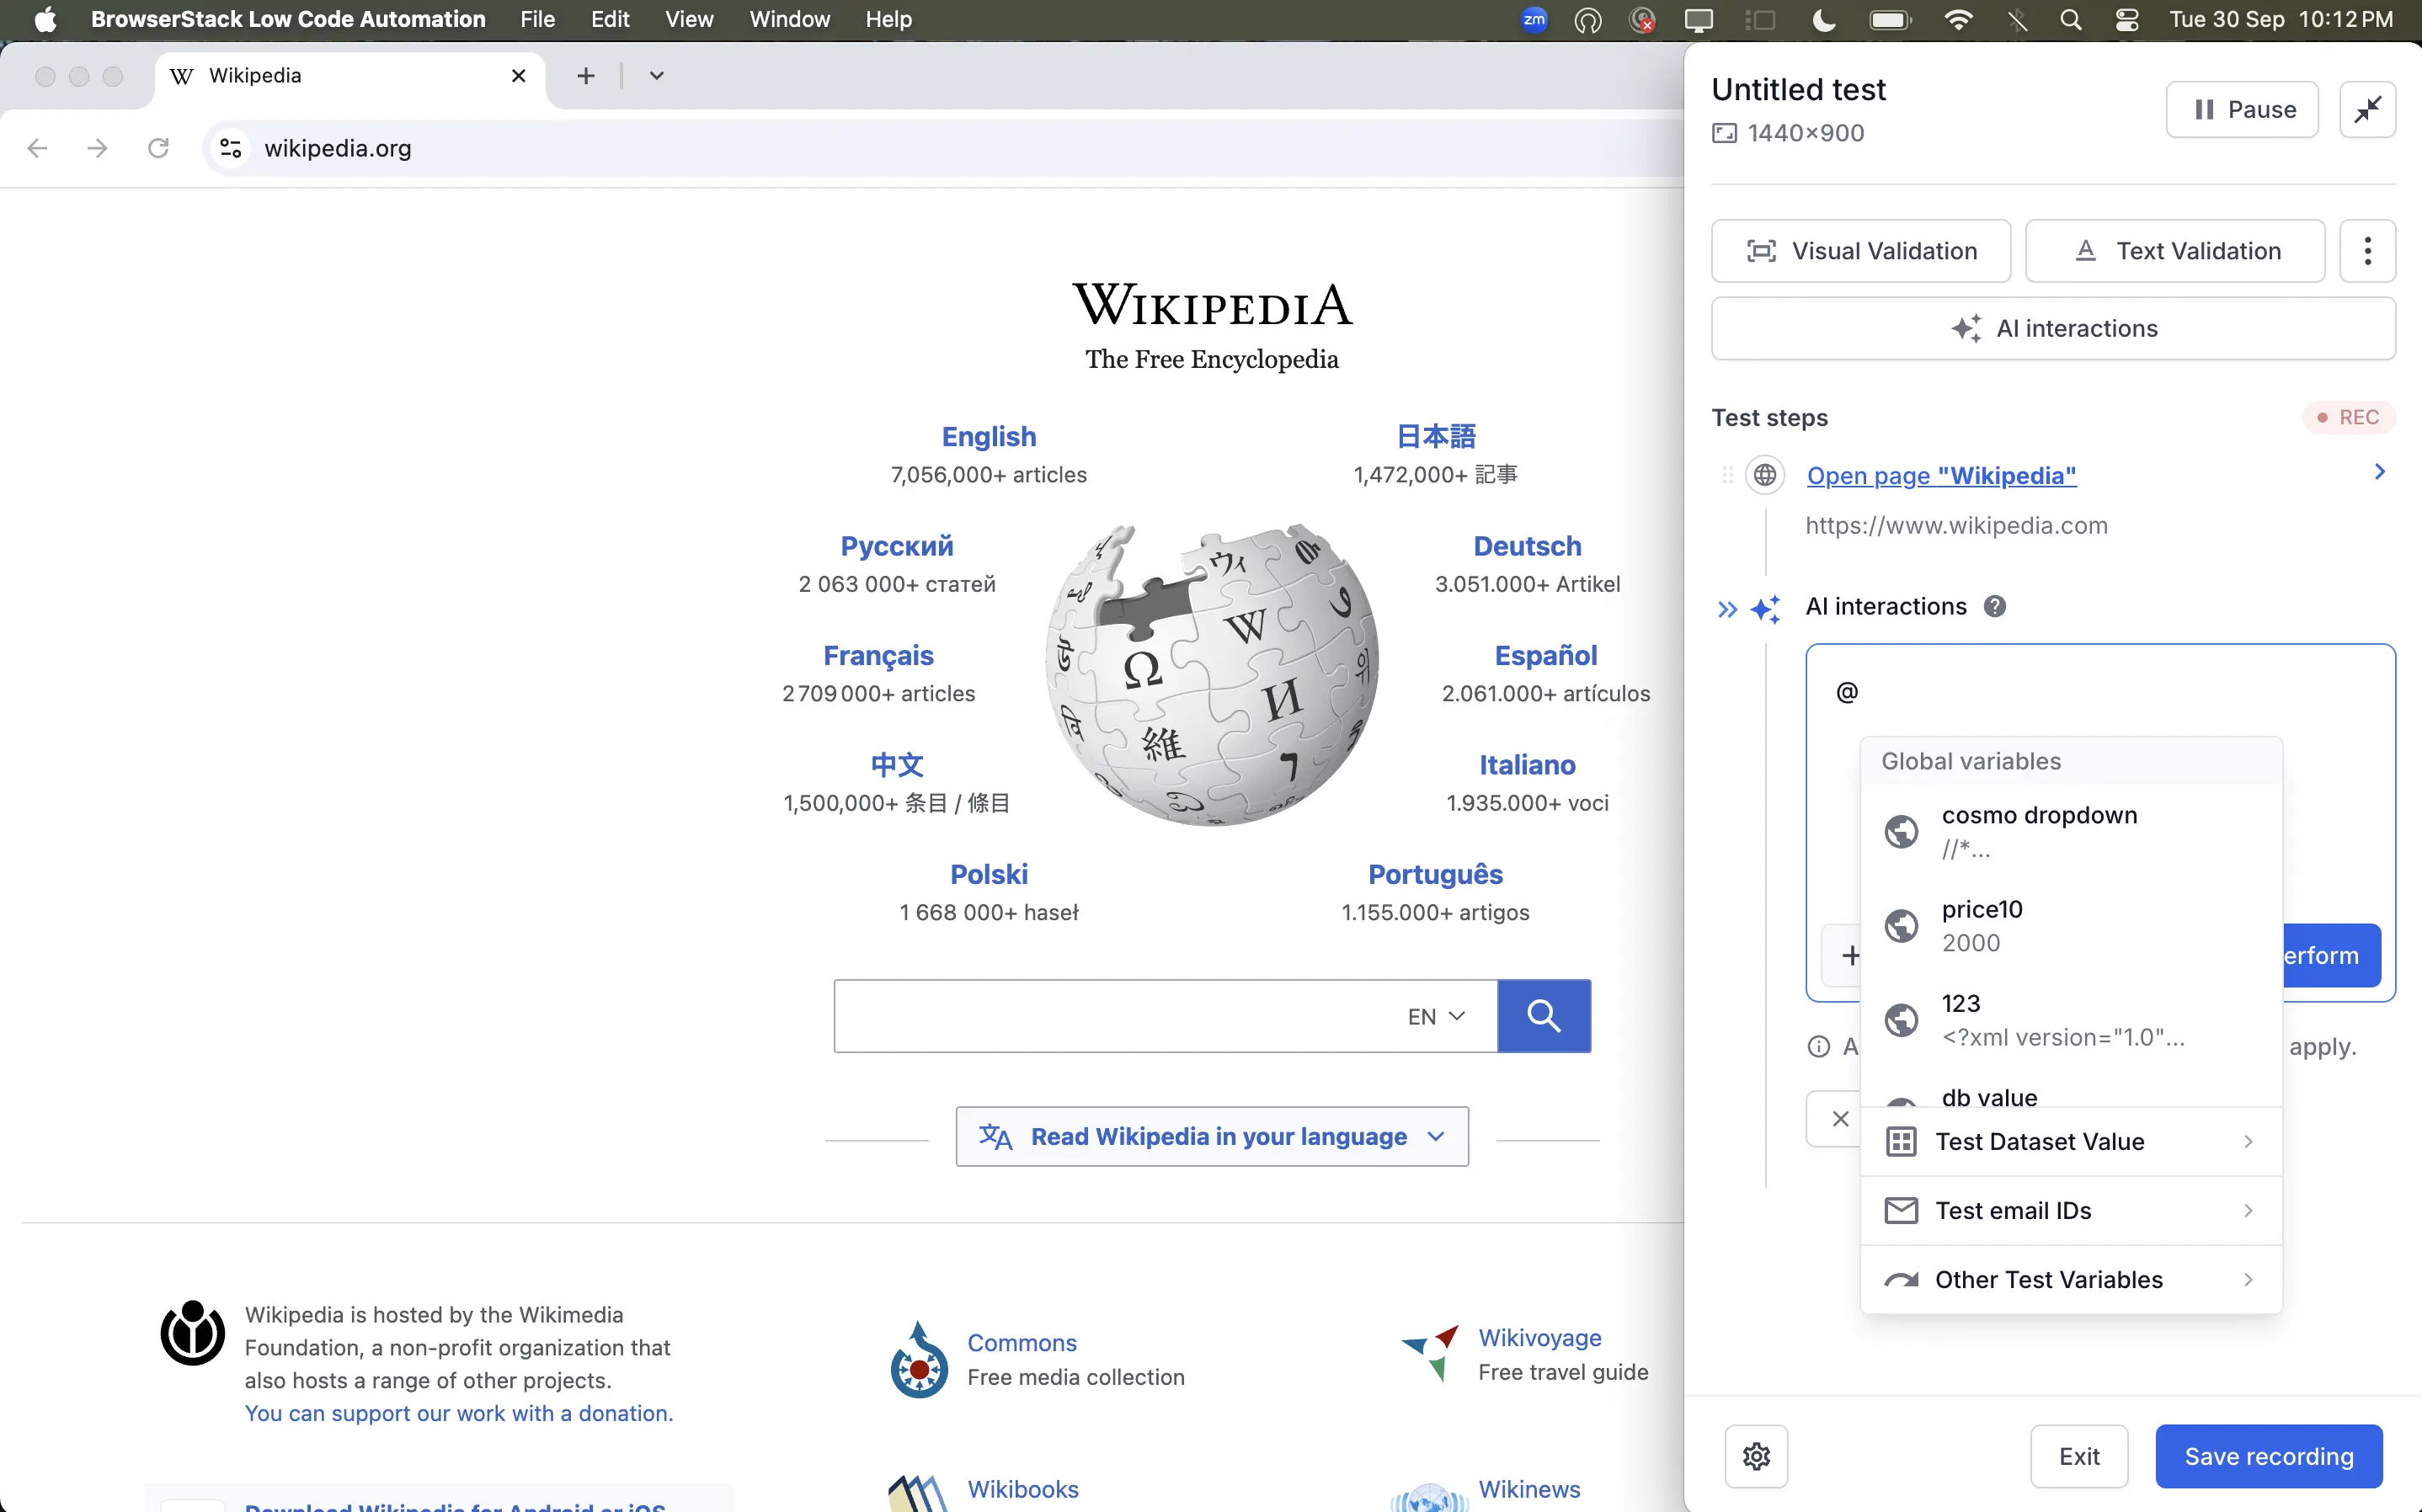This screenshot has height=1512, width=2422.
Task: Reload the page using the browser refresh icon
Action: [158, 148]
